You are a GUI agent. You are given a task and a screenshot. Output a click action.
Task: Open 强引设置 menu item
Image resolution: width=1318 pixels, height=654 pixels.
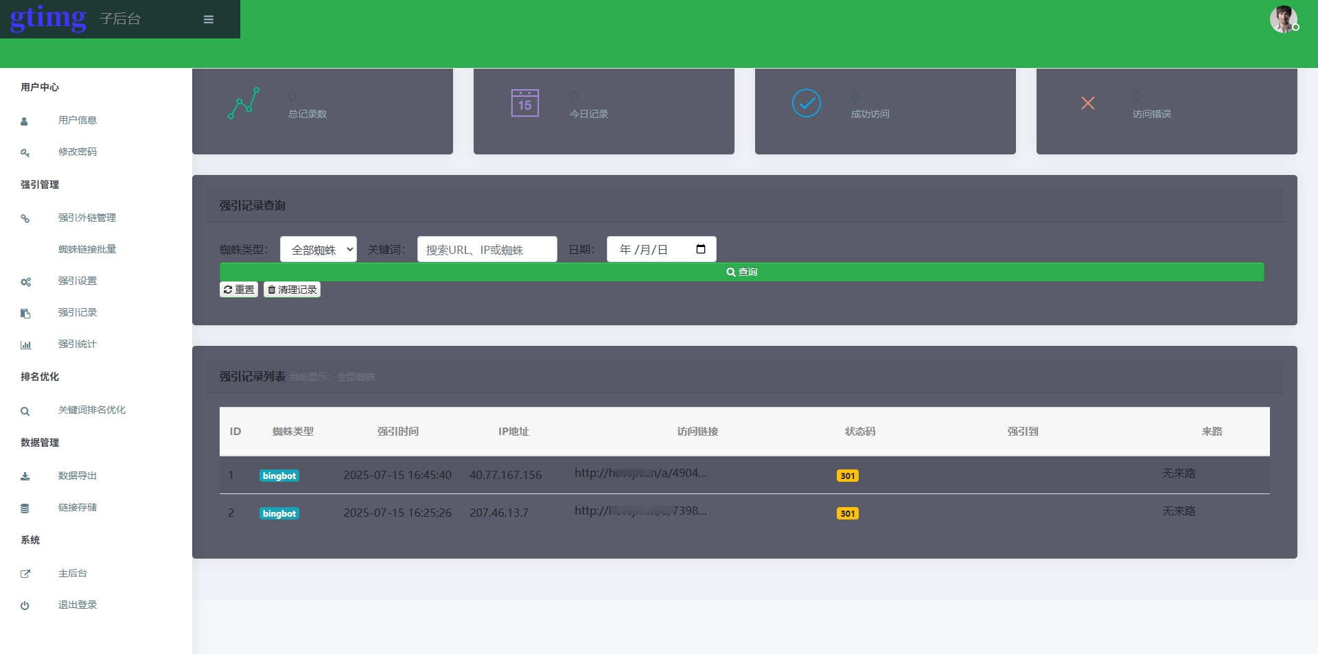pyautogui.click(x=78, y=281)
